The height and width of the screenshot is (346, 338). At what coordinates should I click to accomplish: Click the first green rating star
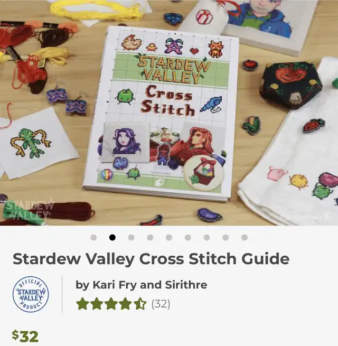(x=82, y=304)
